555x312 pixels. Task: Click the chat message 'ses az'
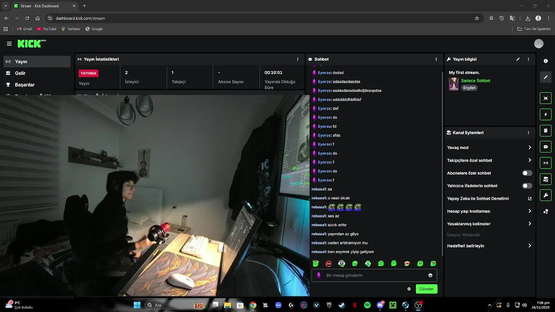[x=333, y=216]
